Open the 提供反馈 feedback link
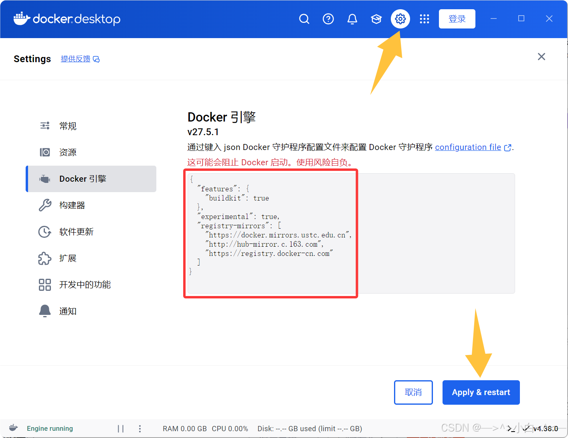Screen dimensions: 568x438 click(75, 59)
